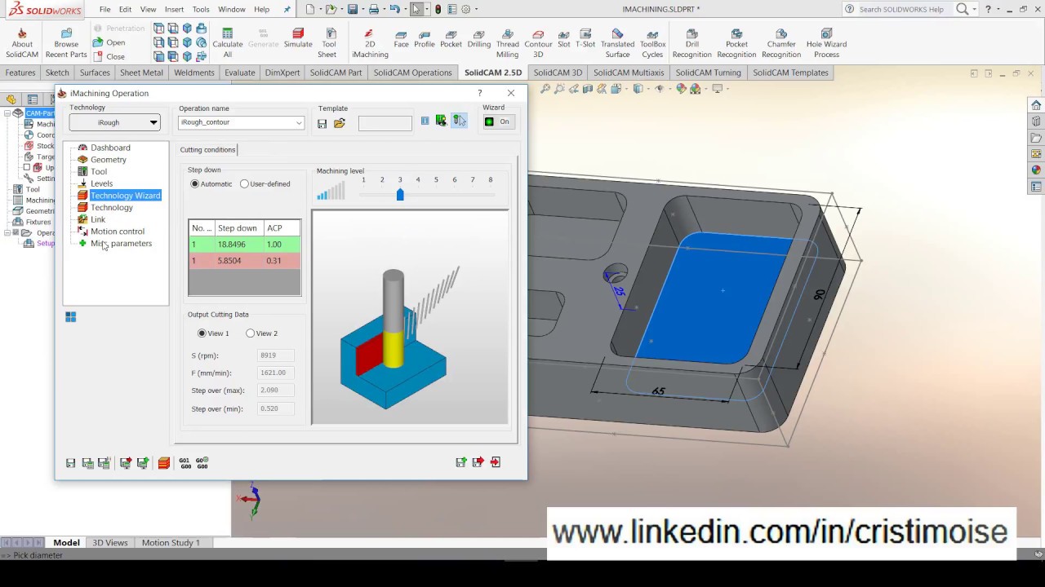Open the Technology iRough dropdown
1045x587 pixels.
(114, 122)
